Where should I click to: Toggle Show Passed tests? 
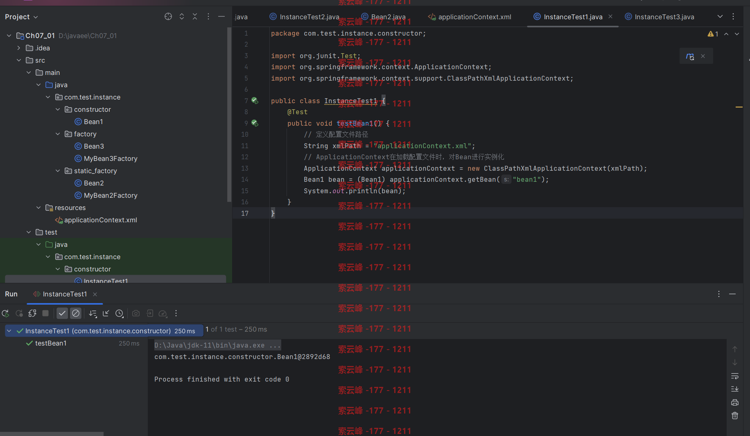62,313
